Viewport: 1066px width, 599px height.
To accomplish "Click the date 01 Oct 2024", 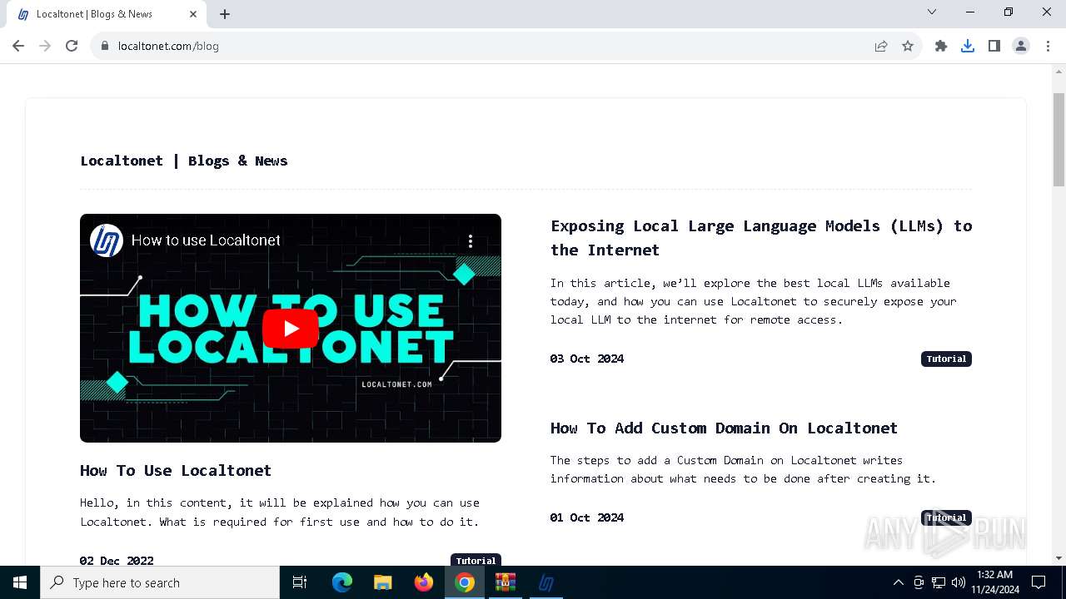I will 587,517.
